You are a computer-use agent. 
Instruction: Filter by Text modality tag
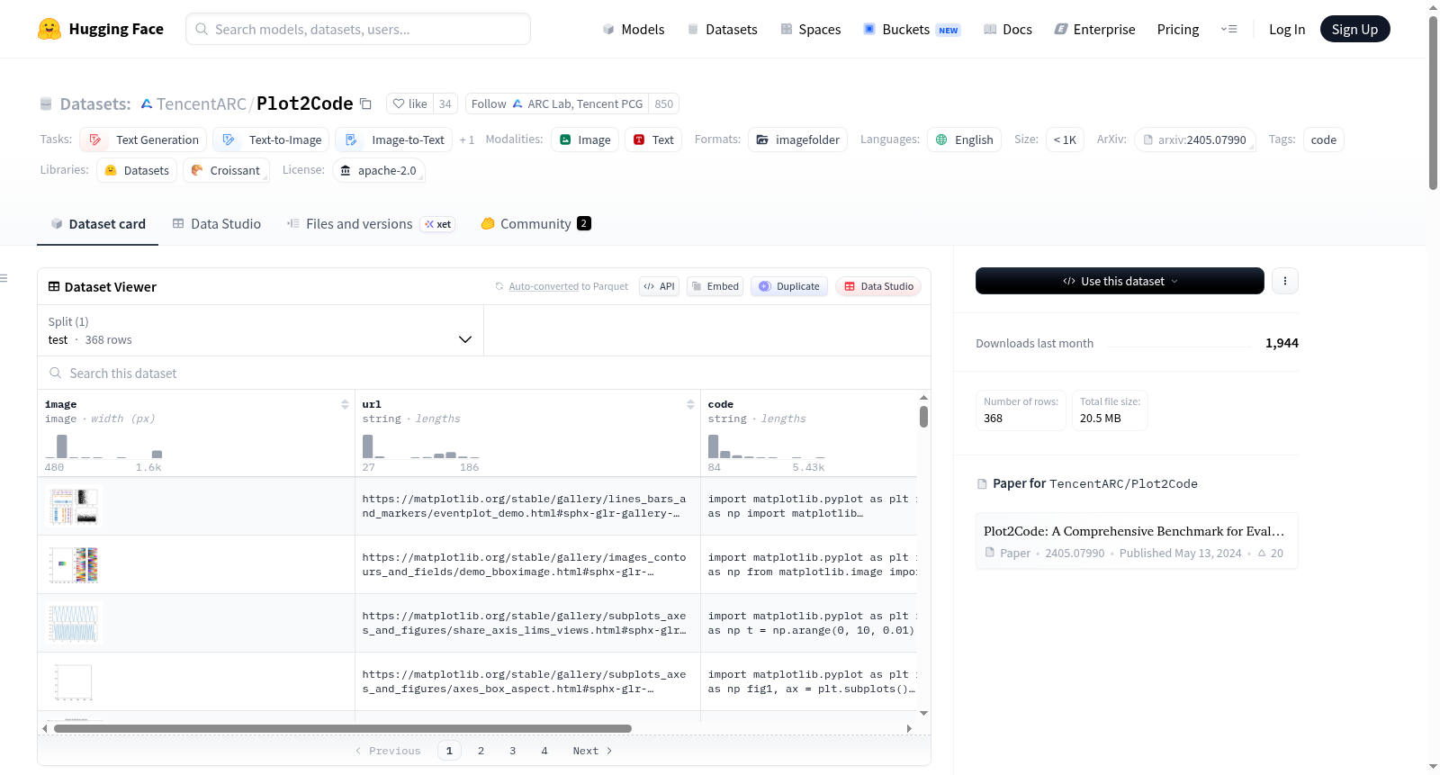[653, 140]
